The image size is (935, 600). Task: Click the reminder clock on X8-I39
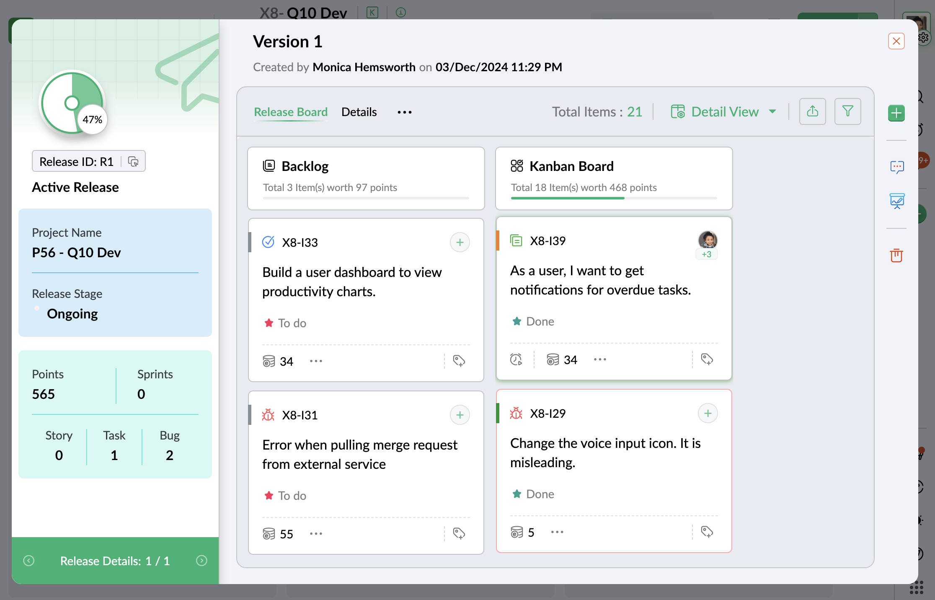(x=516, y=359)
